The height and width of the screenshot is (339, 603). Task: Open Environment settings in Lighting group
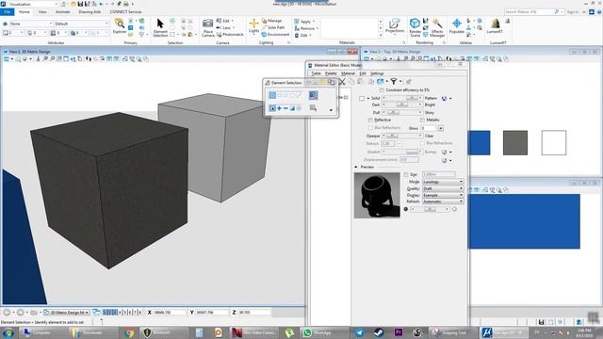[x=275, y=35]
